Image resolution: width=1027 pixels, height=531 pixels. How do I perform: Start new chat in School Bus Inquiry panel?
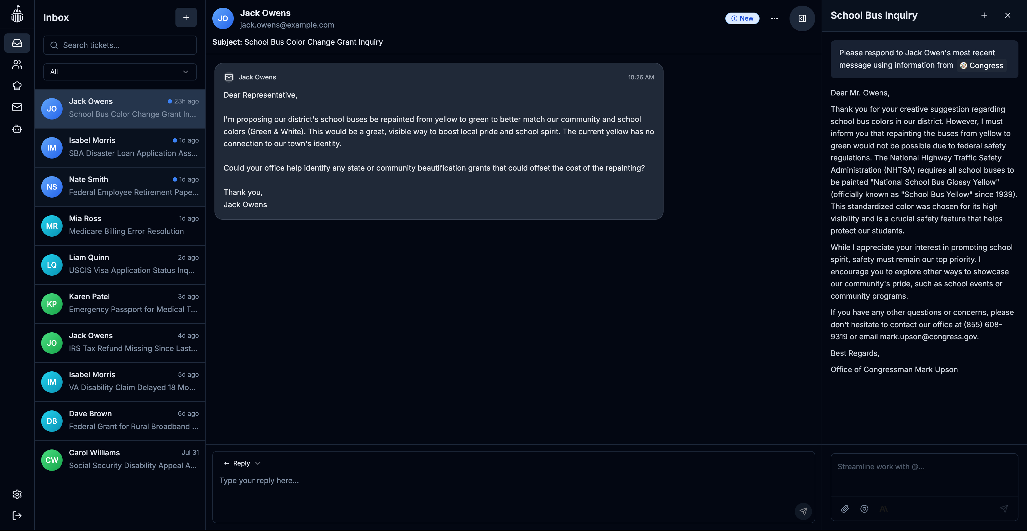(984, 16)
